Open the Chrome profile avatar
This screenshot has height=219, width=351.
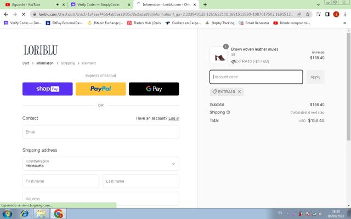click(x=336, y=14)
